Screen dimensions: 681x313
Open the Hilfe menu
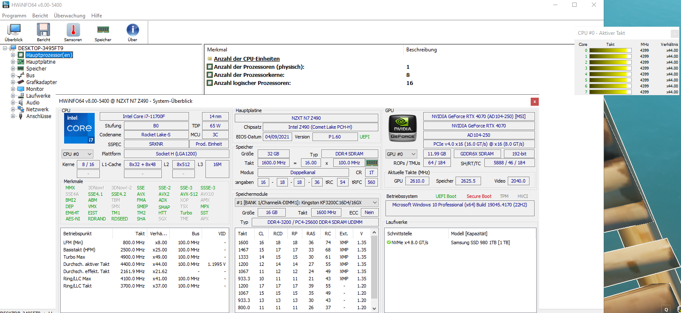[x=96, y=16]
